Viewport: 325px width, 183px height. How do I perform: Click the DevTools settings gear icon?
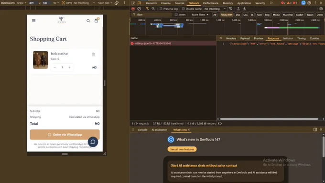(309, 3)
